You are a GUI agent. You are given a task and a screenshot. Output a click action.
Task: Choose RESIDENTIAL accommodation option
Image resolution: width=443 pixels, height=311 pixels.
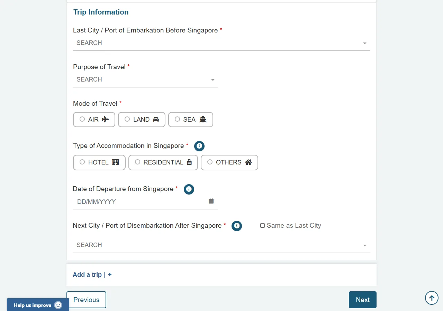[x=163, y=162]
